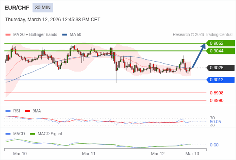The image size is (236, 160).
Task: Click the blue MACD legend swatch
Action: coord(8,134)
